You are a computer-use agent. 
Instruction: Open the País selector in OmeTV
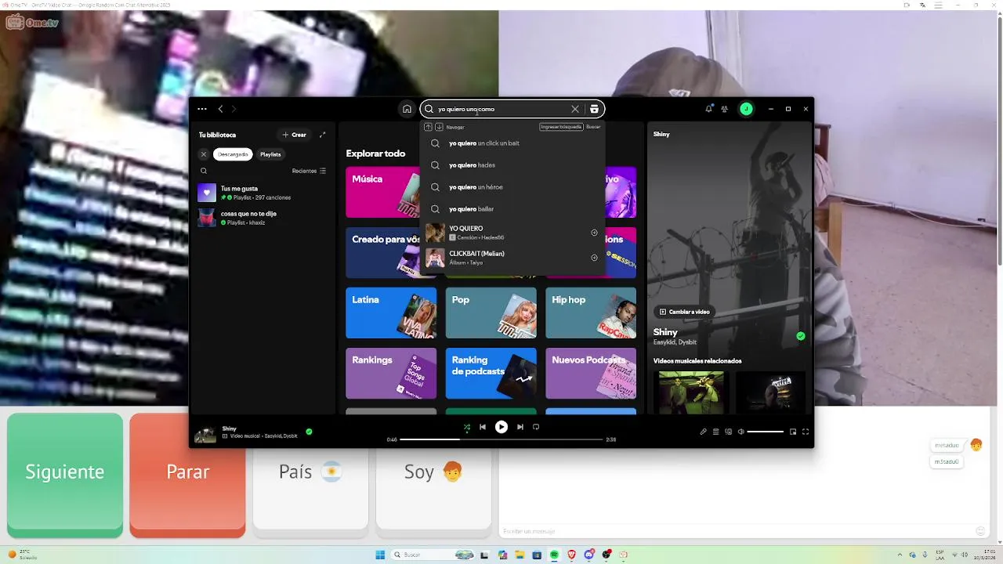[310, 472]
